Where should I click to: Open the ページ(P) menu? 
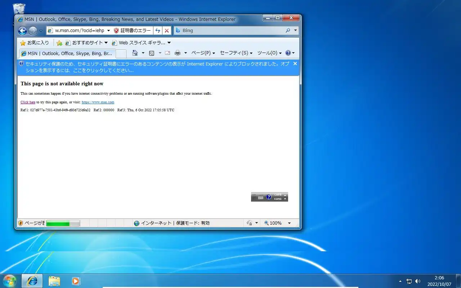(203, 53)
